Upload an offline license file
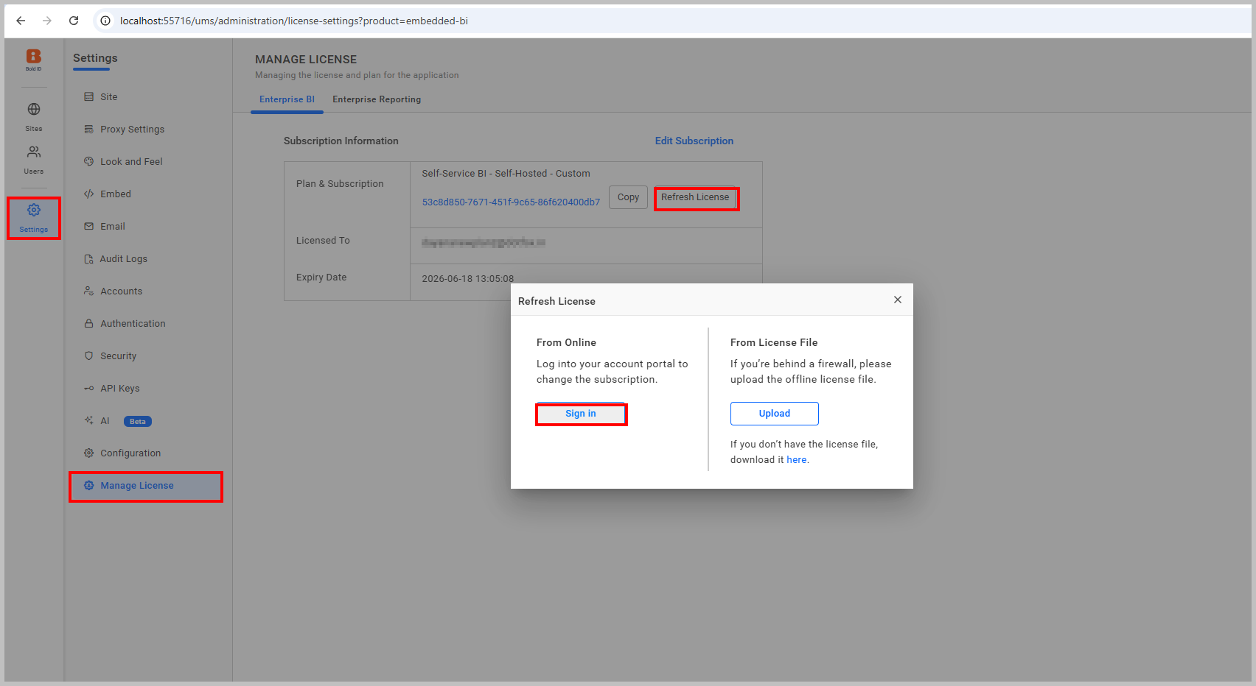 click(x=774, y=413)
